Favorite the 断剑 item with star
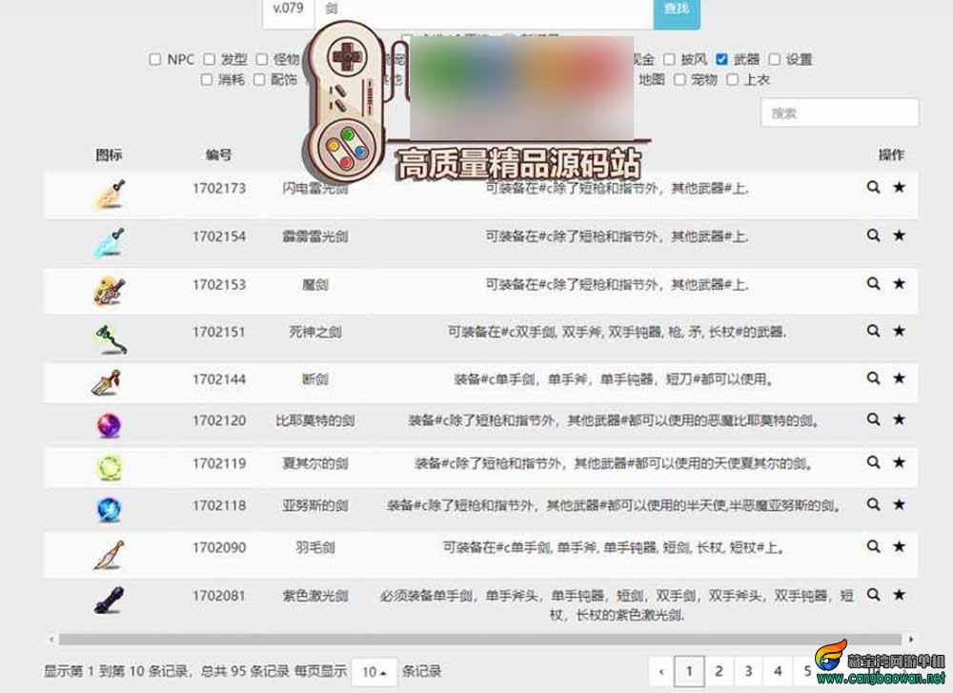Viewport: 953px width, 693px height. click(x=899, y=378)
